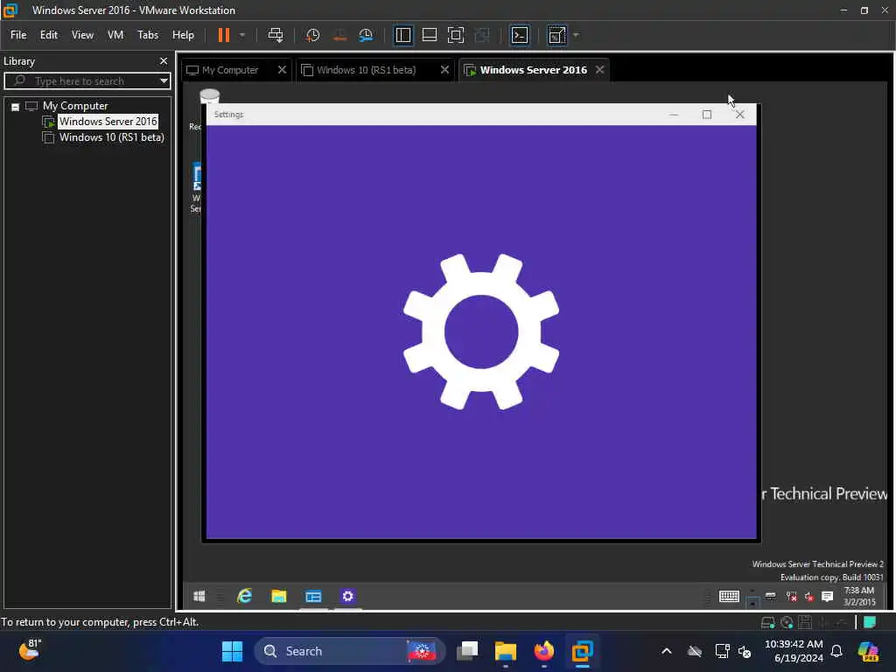Close the Windows Server 2016 tab

[x=599, y=70]
